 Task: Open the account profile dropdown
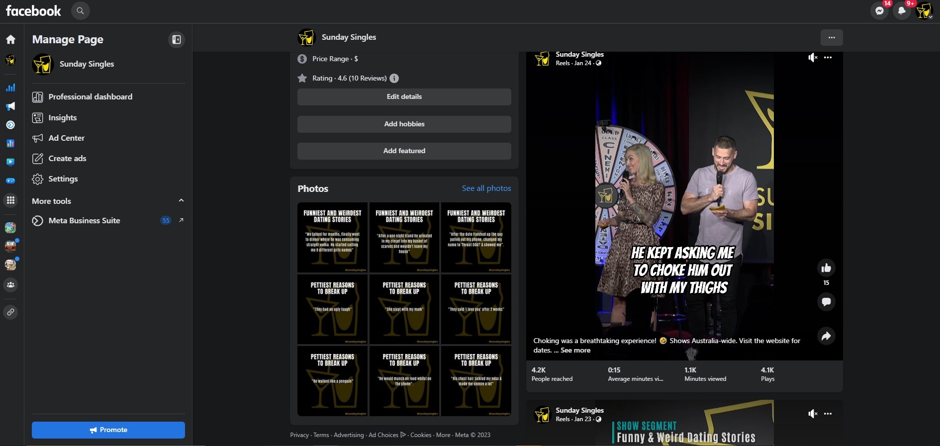point(924,11)
